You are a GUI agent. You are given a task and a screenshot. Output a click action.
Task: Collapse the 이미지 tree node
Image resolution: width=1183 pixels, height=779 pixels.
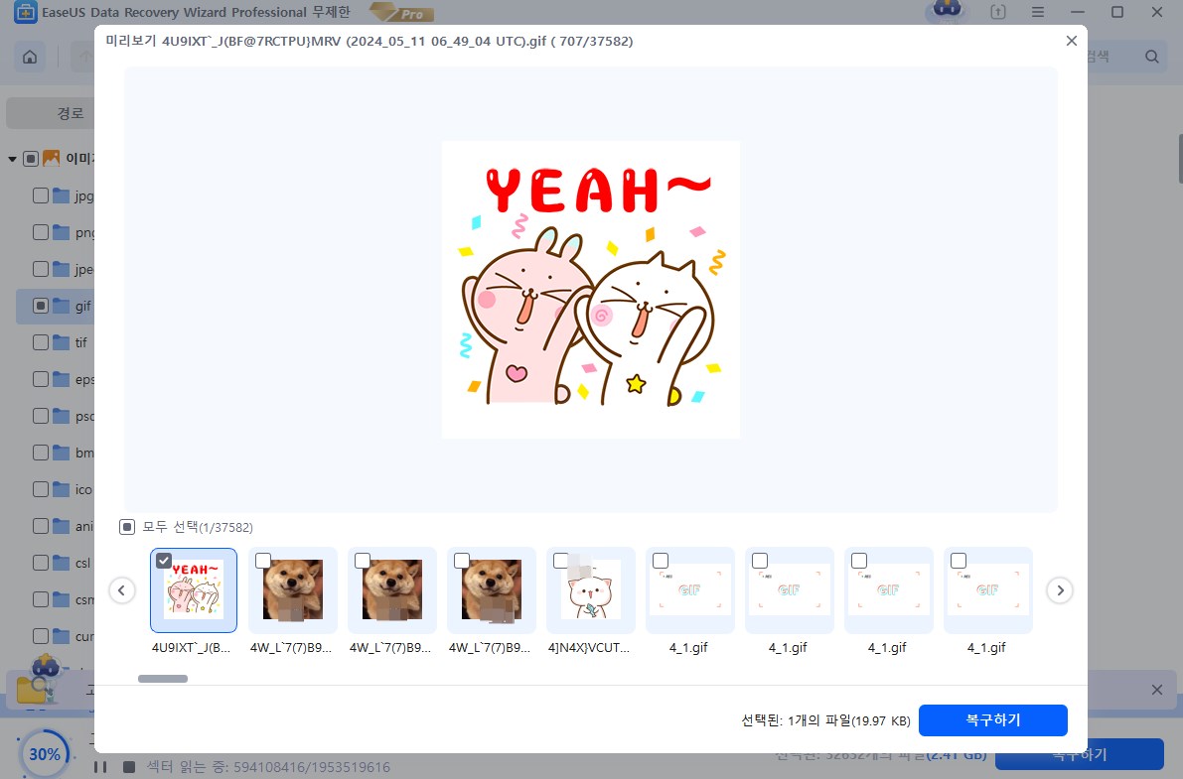point(12,159)
